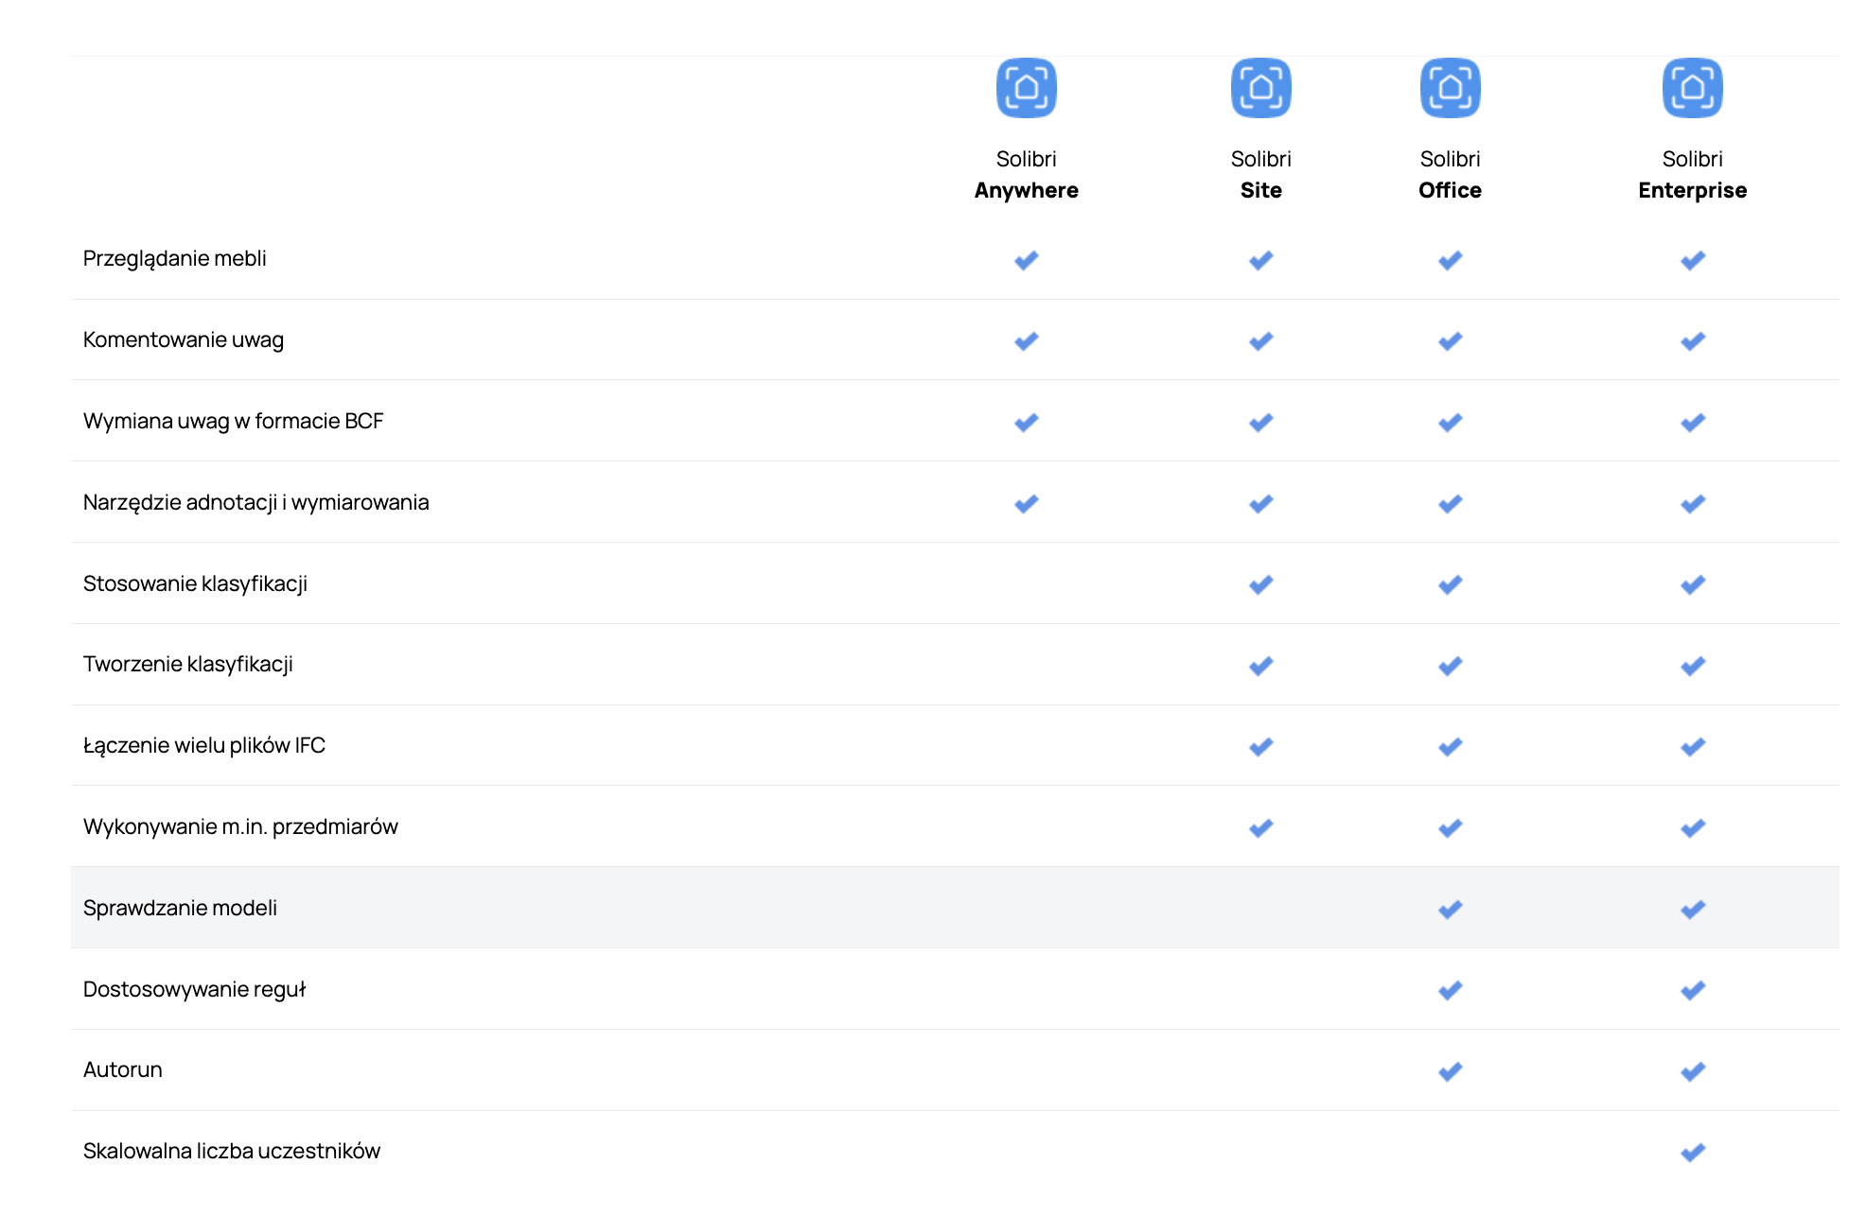Select the Solibri Enterprise column heading
Viewport: 1849px width, 1216px height.
point(1692,175)
